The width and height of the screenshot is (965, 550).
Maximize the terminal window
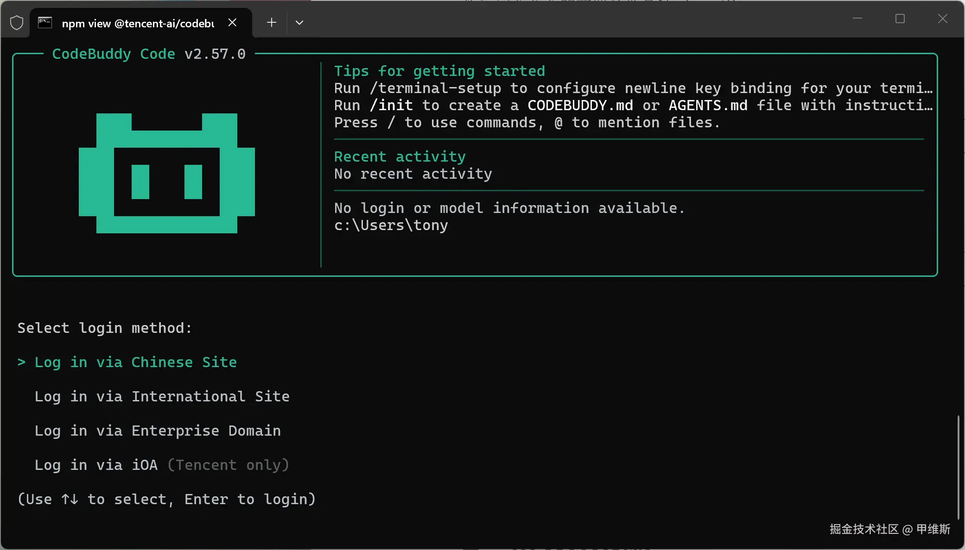tap(900, 19)
